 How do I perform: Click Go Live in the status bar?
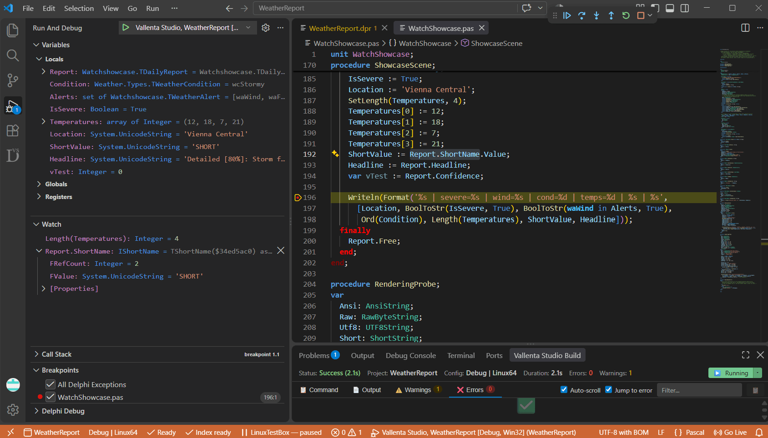tap(730, 433)
